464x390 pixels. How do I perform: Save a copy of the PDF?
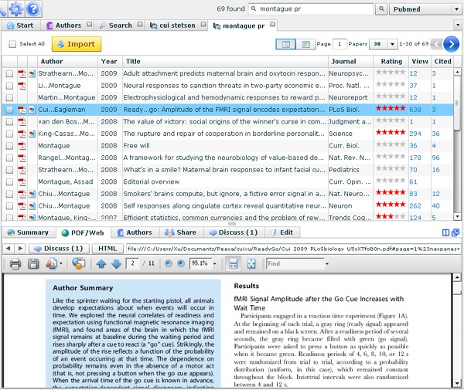[33, 263]
